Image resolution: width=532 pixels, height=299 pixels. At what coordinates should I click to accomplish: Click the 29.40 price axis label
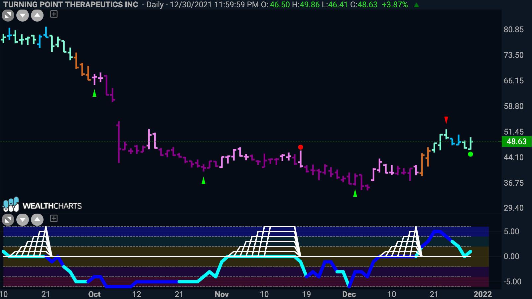coord(513,208)
